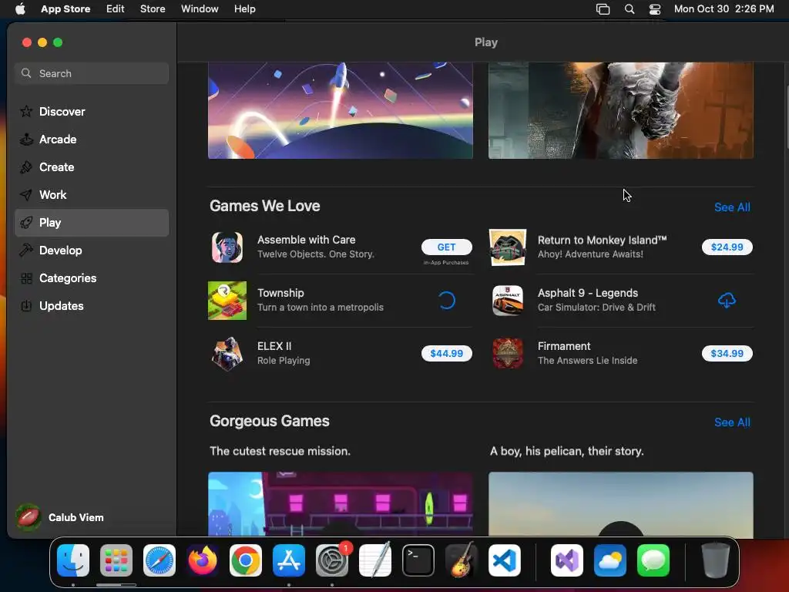Screen dimensions: 789x592
Task: Open ELEX II game icon
Action: 227,353
